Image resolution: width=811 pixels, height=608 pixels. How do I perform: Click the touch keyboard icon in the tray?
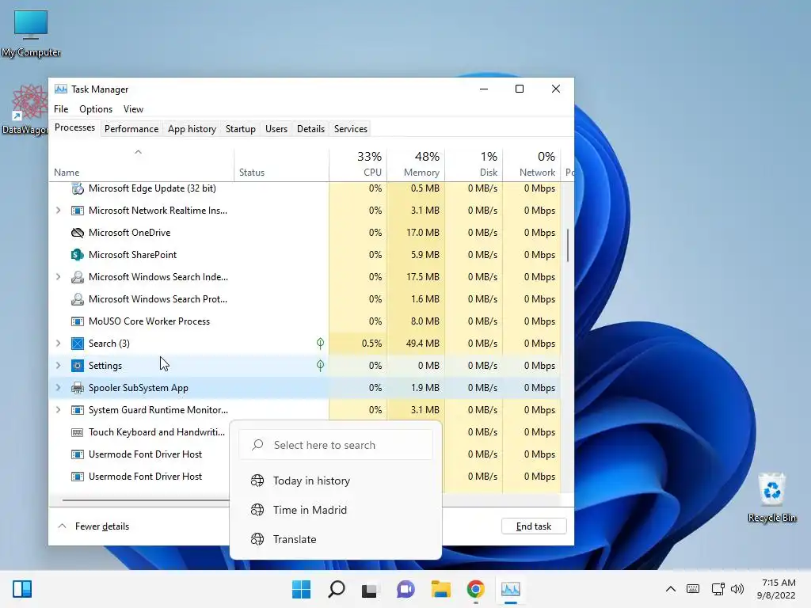(x=693, y=589)
